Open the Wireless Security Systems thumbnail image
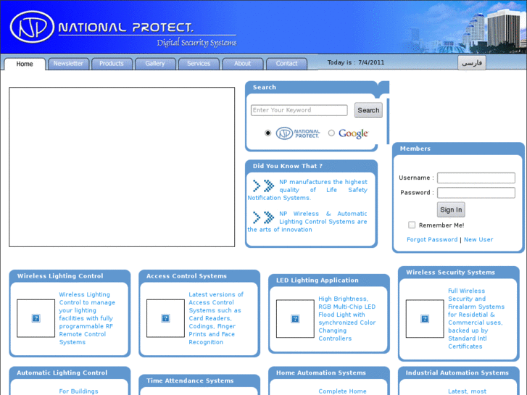 tap(425, 319)
